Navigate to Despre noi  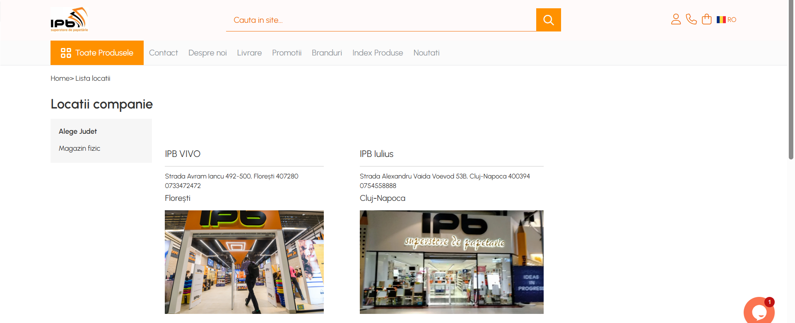tap(207, 53)
